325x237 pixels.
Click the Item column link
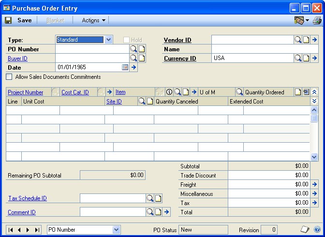point(120,92)
